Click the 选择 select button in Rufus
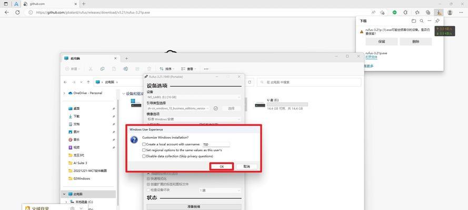This screenshot has width=468, height=210. (x=231, y=109)
